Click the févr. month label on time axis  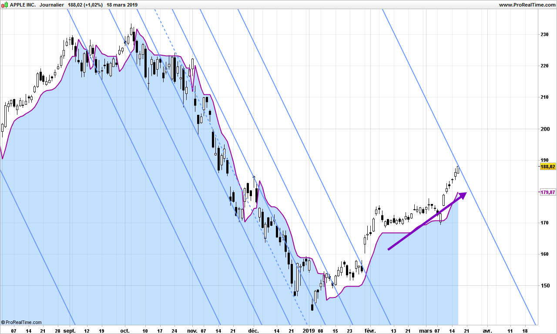click(369, 331)
